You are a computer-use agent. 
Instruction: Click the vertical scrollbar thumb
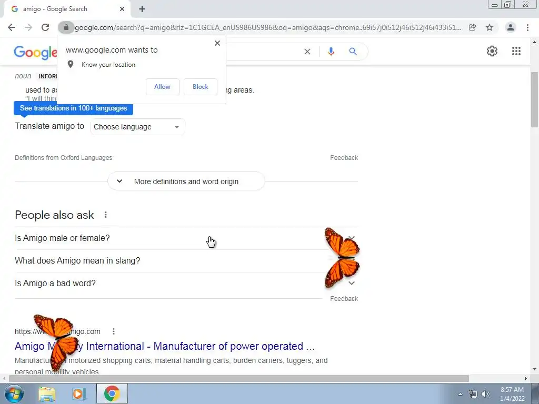[x=534, y=99]
